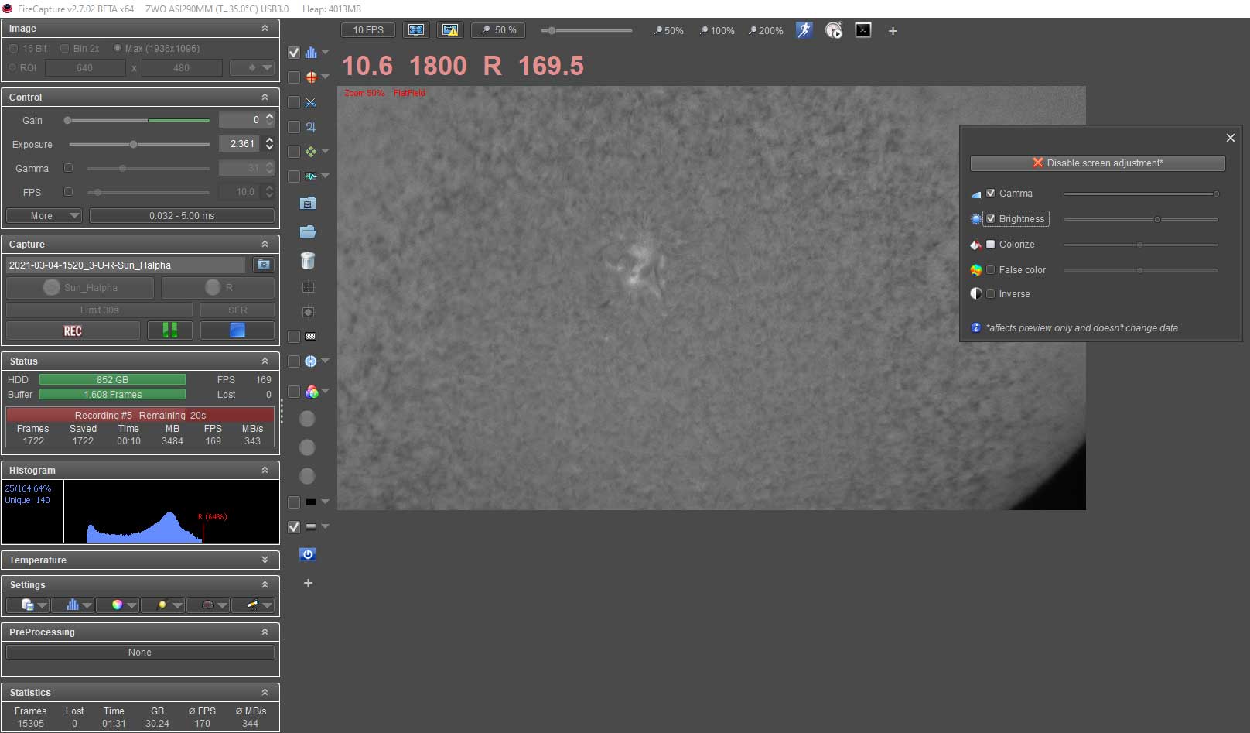
Task: Click the trash bin icon
Action: pos(308,261)
